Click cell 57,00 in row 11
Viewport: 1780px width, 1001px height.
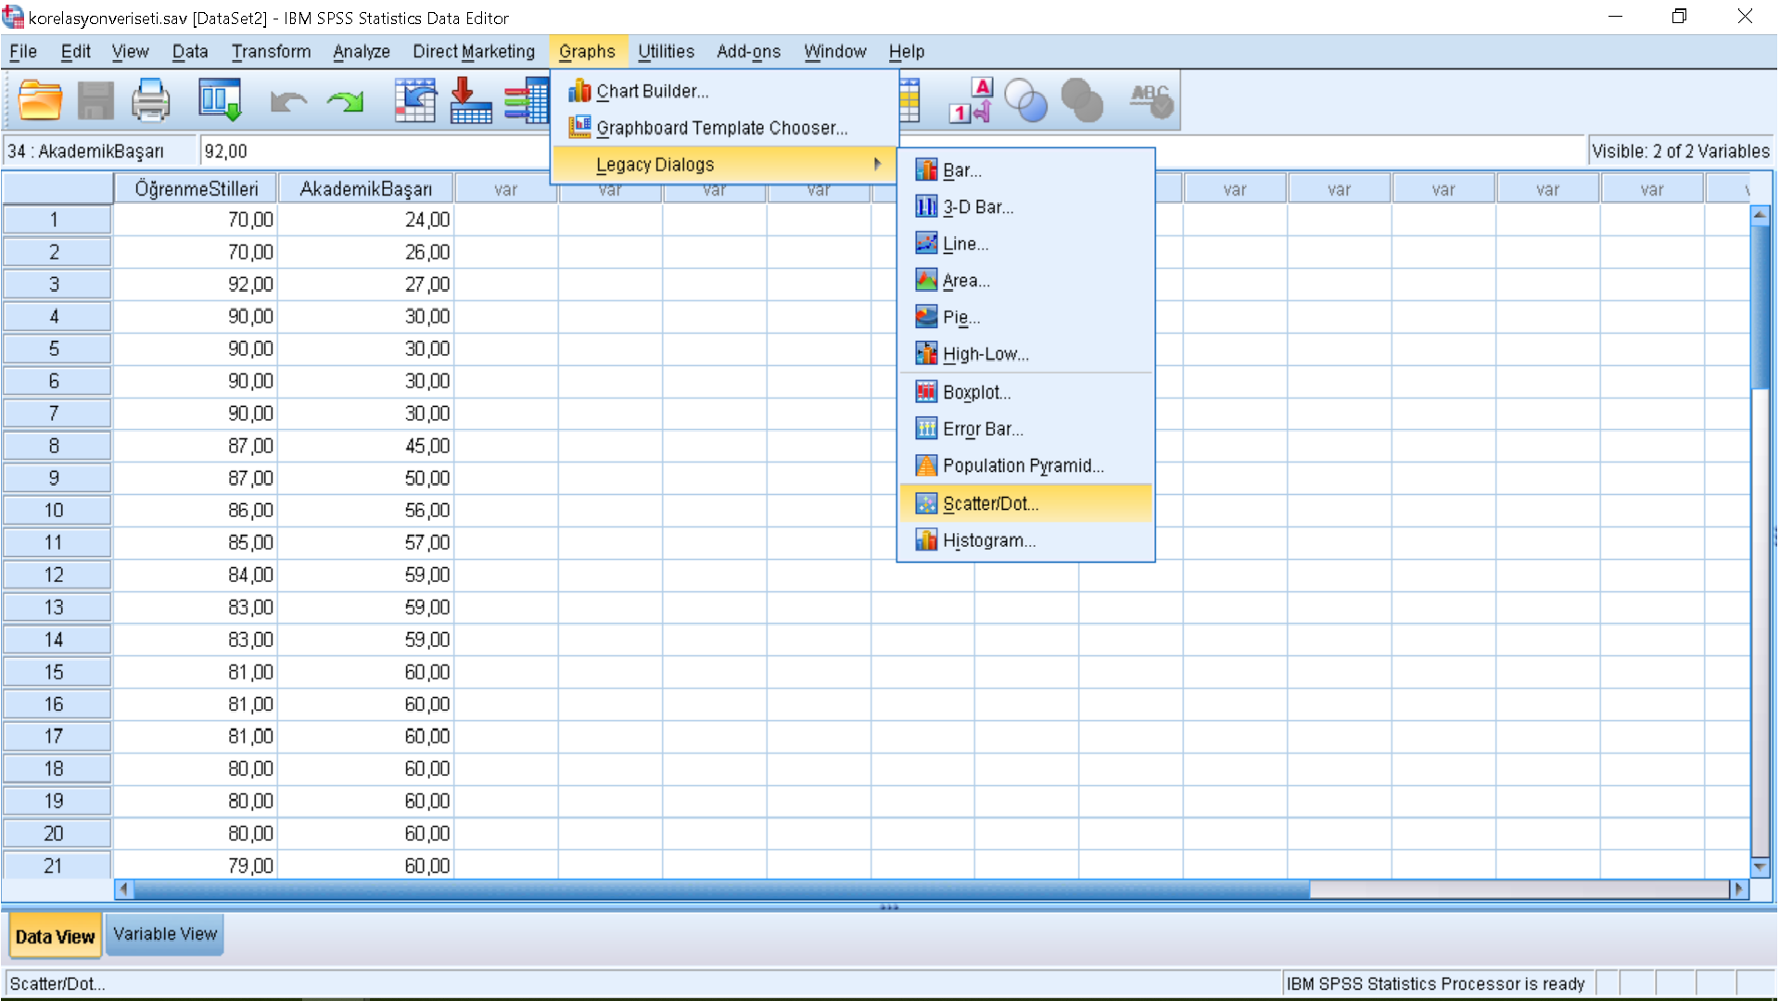[x=366, y=542]
